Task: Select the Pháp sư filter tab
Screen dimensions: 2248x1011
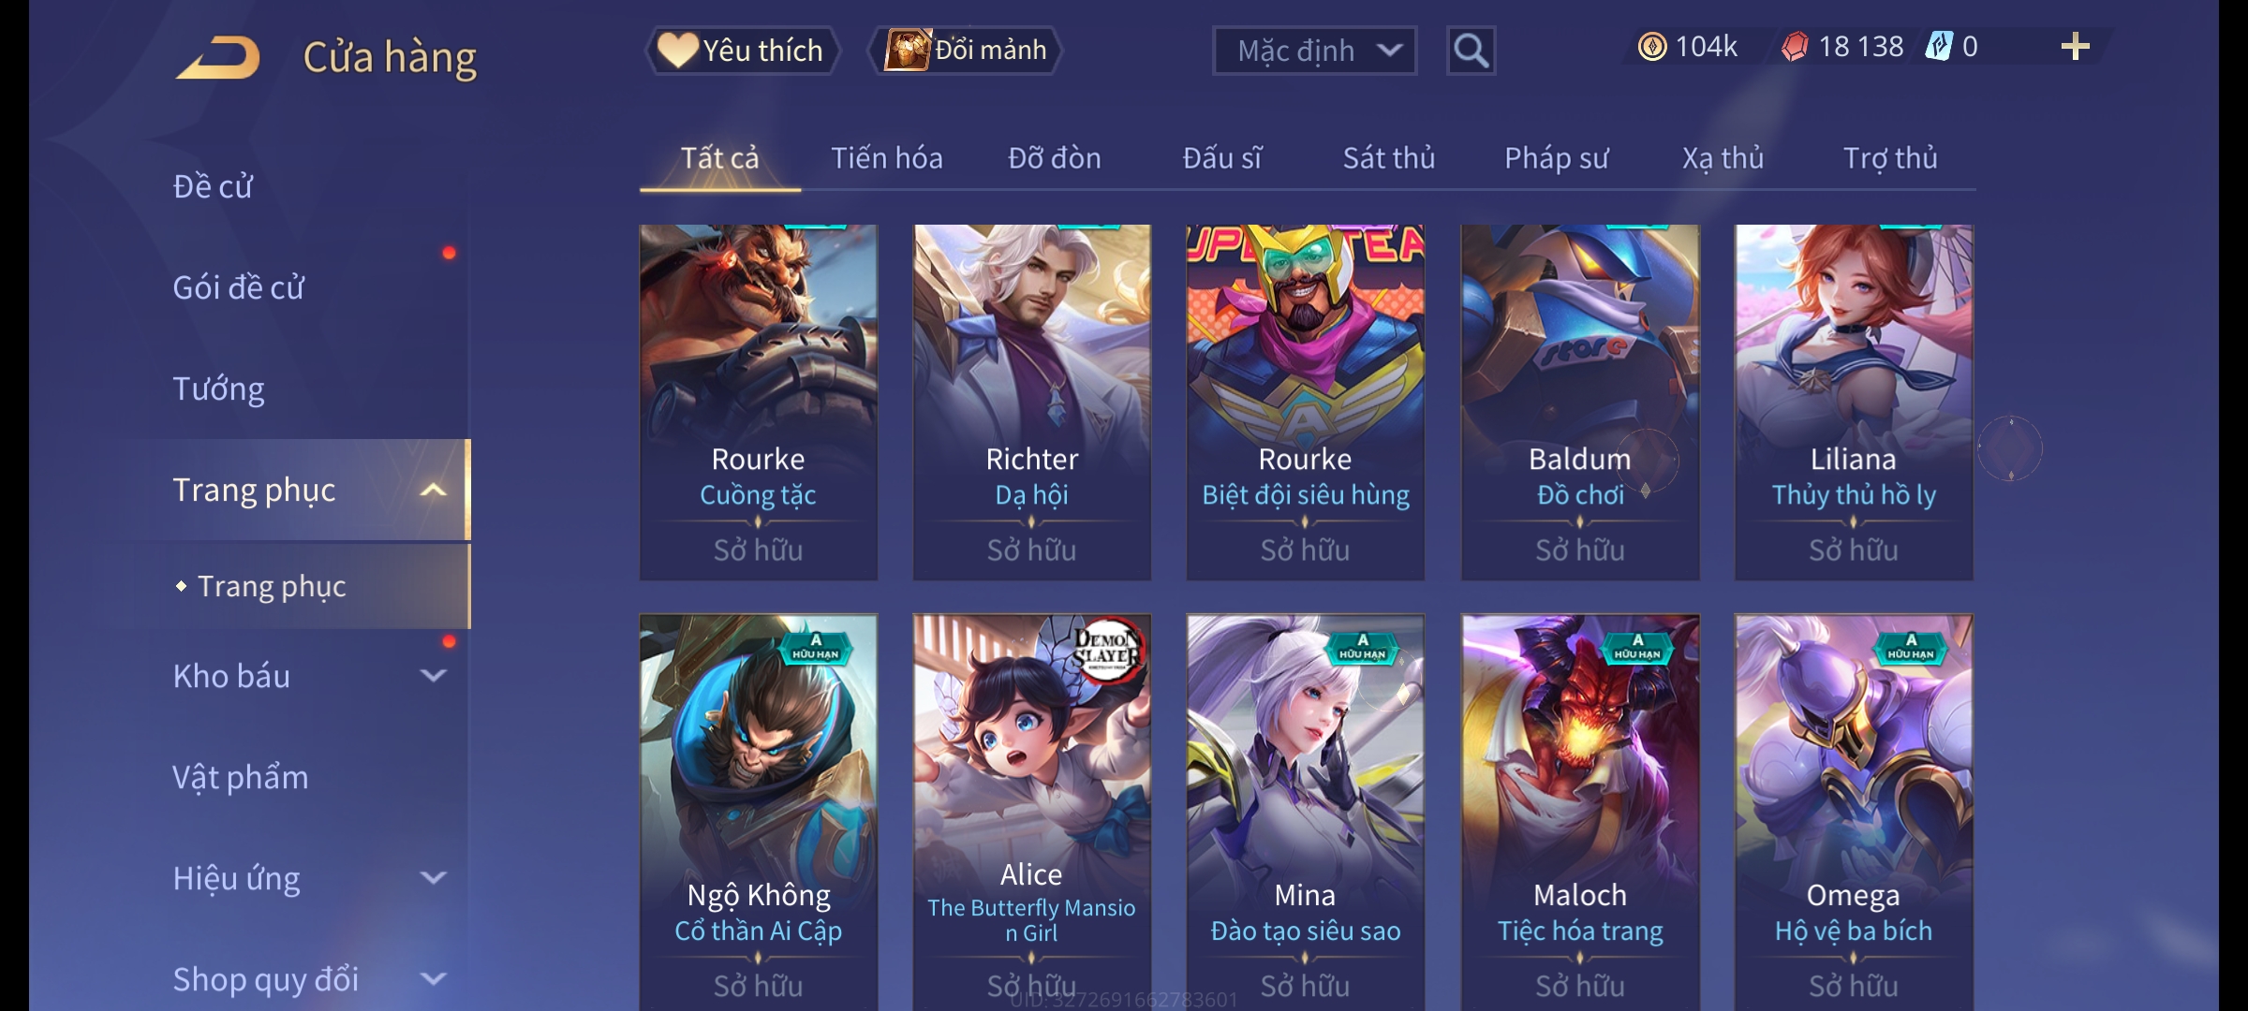Action: coord(1556,158)
